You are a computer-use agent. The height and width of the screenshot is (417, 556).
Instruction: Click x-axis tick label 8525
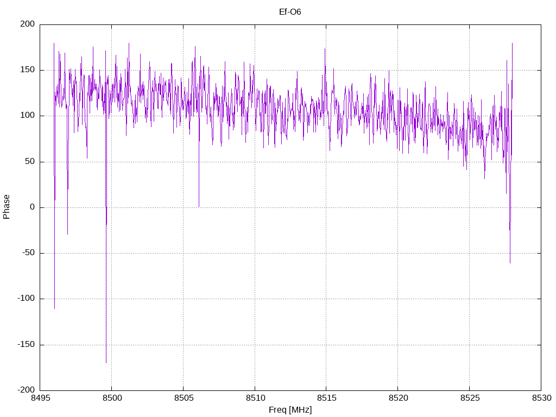click(x=470, y=398)
